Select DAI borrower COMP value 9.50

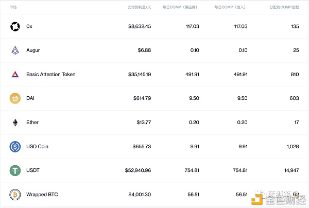tap(243, 98)
